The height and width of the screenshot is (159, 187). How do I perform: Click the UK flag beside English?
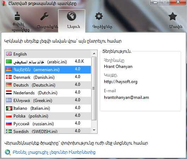(9, 54)
